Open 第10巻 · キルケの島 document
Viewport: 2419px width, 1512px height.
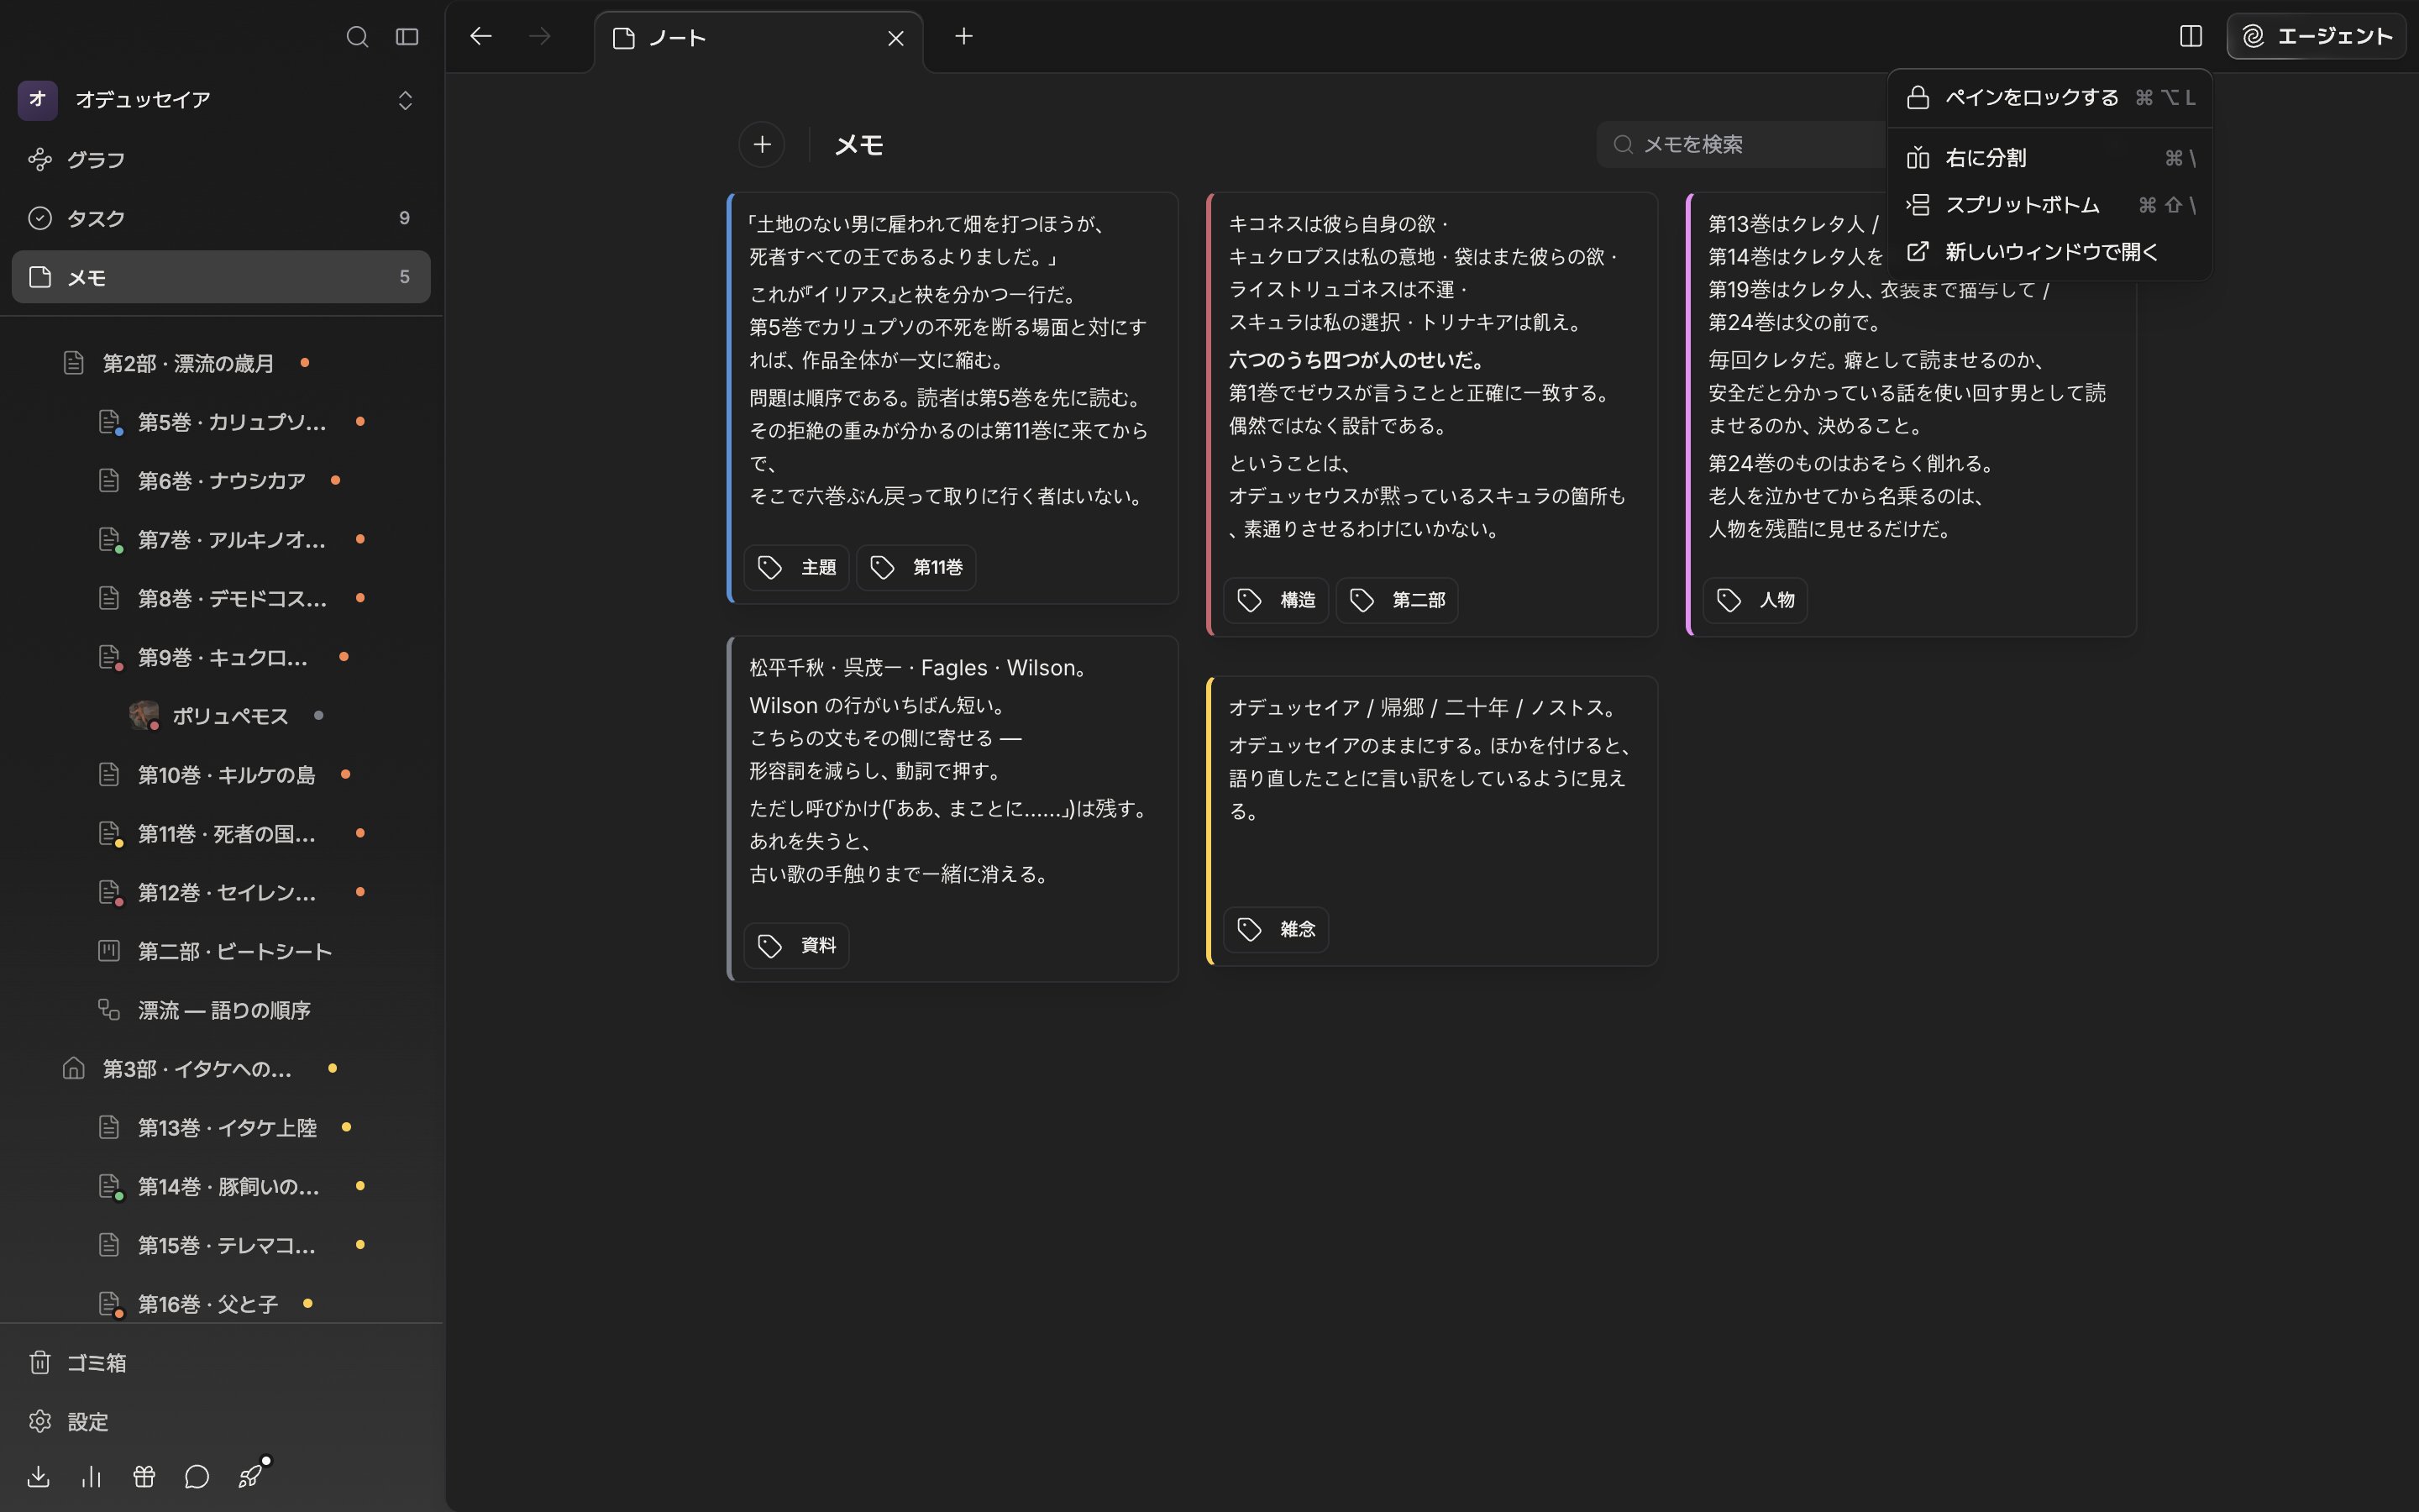point(226,775)
